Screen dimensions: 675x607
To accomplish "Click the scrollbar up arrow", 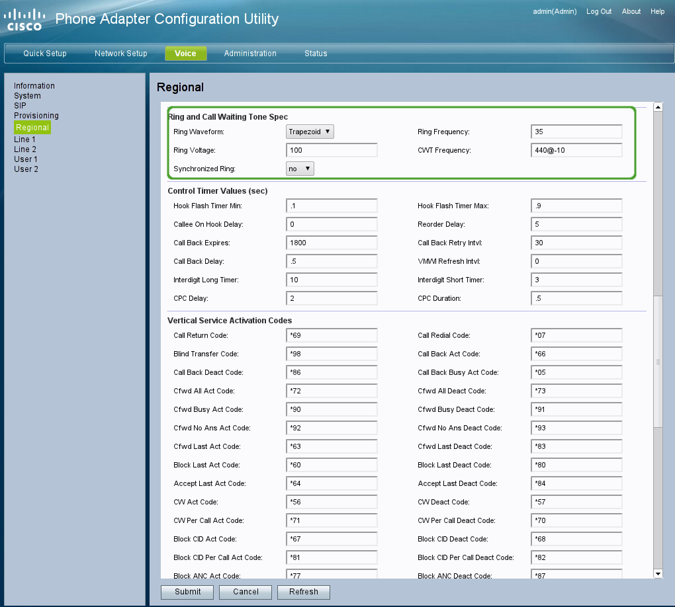I will 658,107.
